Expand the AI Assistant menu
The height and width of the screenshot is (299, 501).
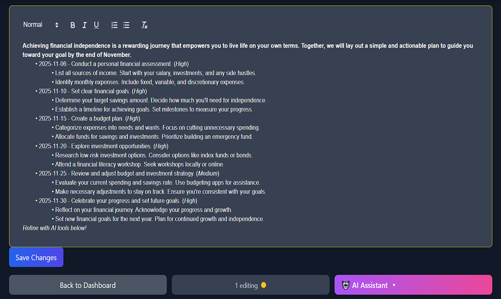click(x=394, y=285)
